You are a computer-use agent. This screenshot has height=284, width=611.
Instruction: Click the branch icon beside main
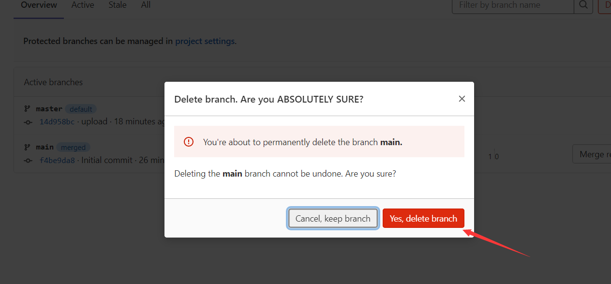[27, 147]
